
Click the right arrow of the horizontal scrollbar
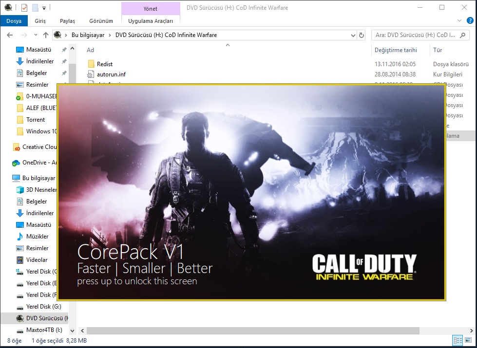(471, 330)
